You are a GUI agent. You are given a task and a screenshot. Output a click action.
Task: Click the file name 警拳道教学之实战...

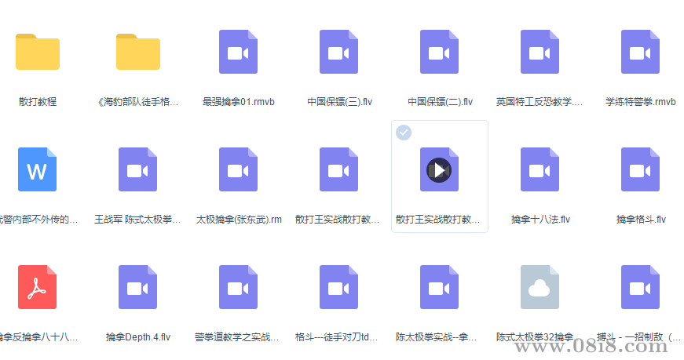click(x=236, y=337)
